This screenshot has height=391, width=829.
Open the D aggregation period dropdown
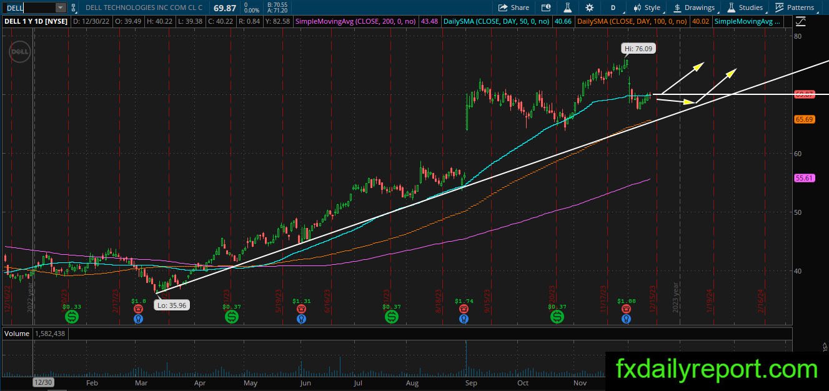point(613,7)
